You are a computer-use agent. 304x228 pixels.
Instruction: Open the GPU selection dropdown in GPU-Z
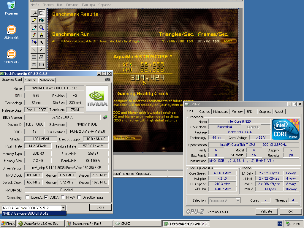click(63, 208)
